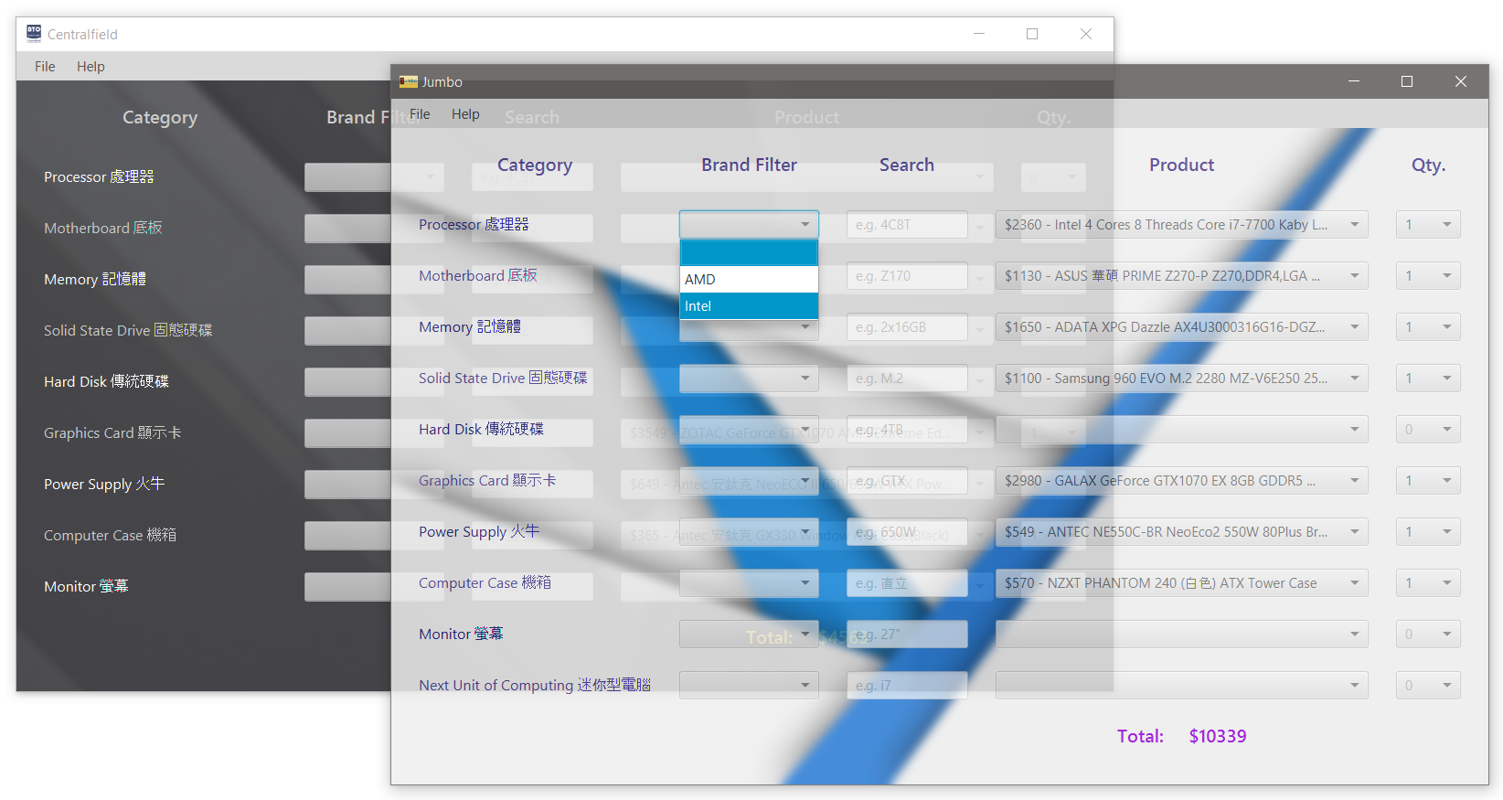The width and height of the screenshot is (1503, 800).
Task: Click Motherboard 底板 label in Jumbo
Action: coord(478,276)
